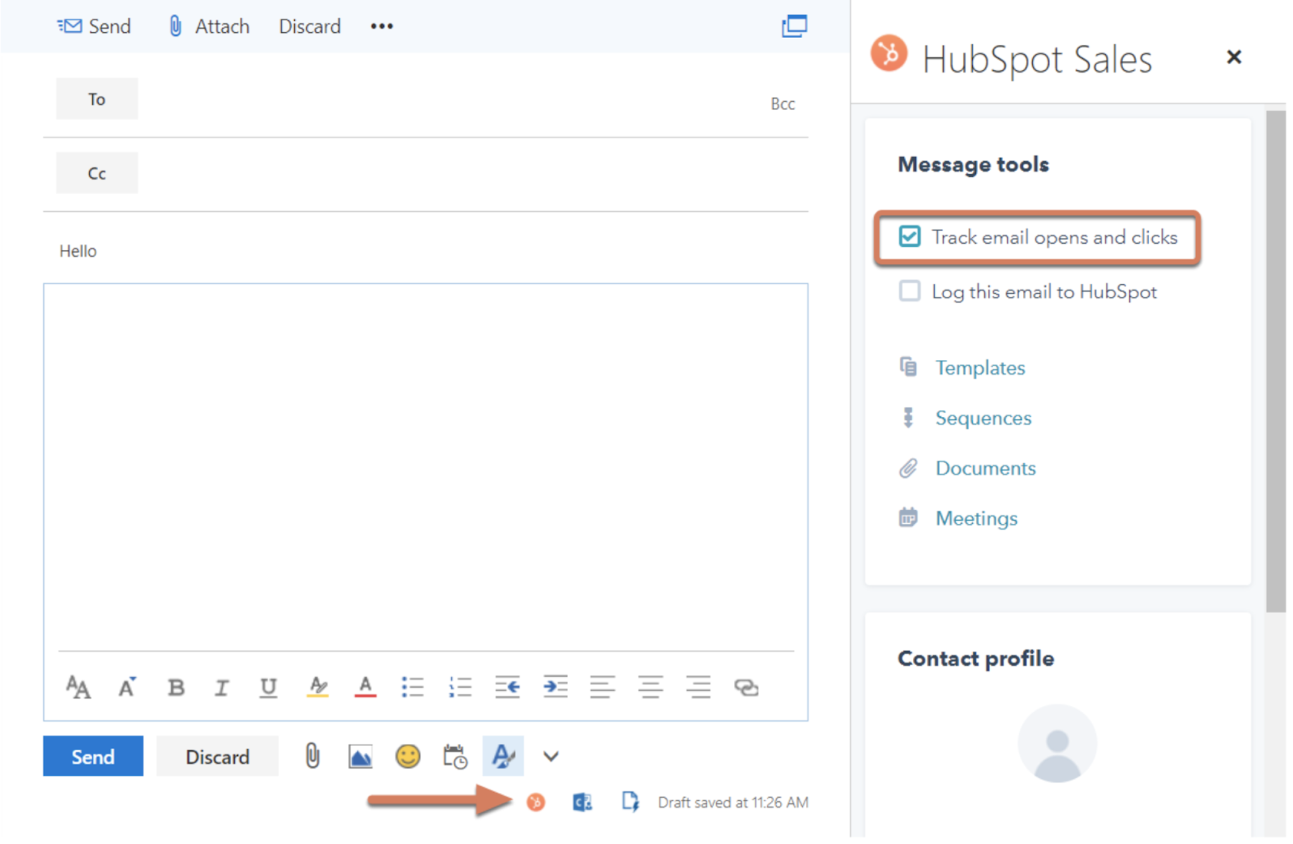The height and width of the screenshot is (844, 1293).
Task: Click the HubSpot panel vertical scrollbar
Action: 1276,361
